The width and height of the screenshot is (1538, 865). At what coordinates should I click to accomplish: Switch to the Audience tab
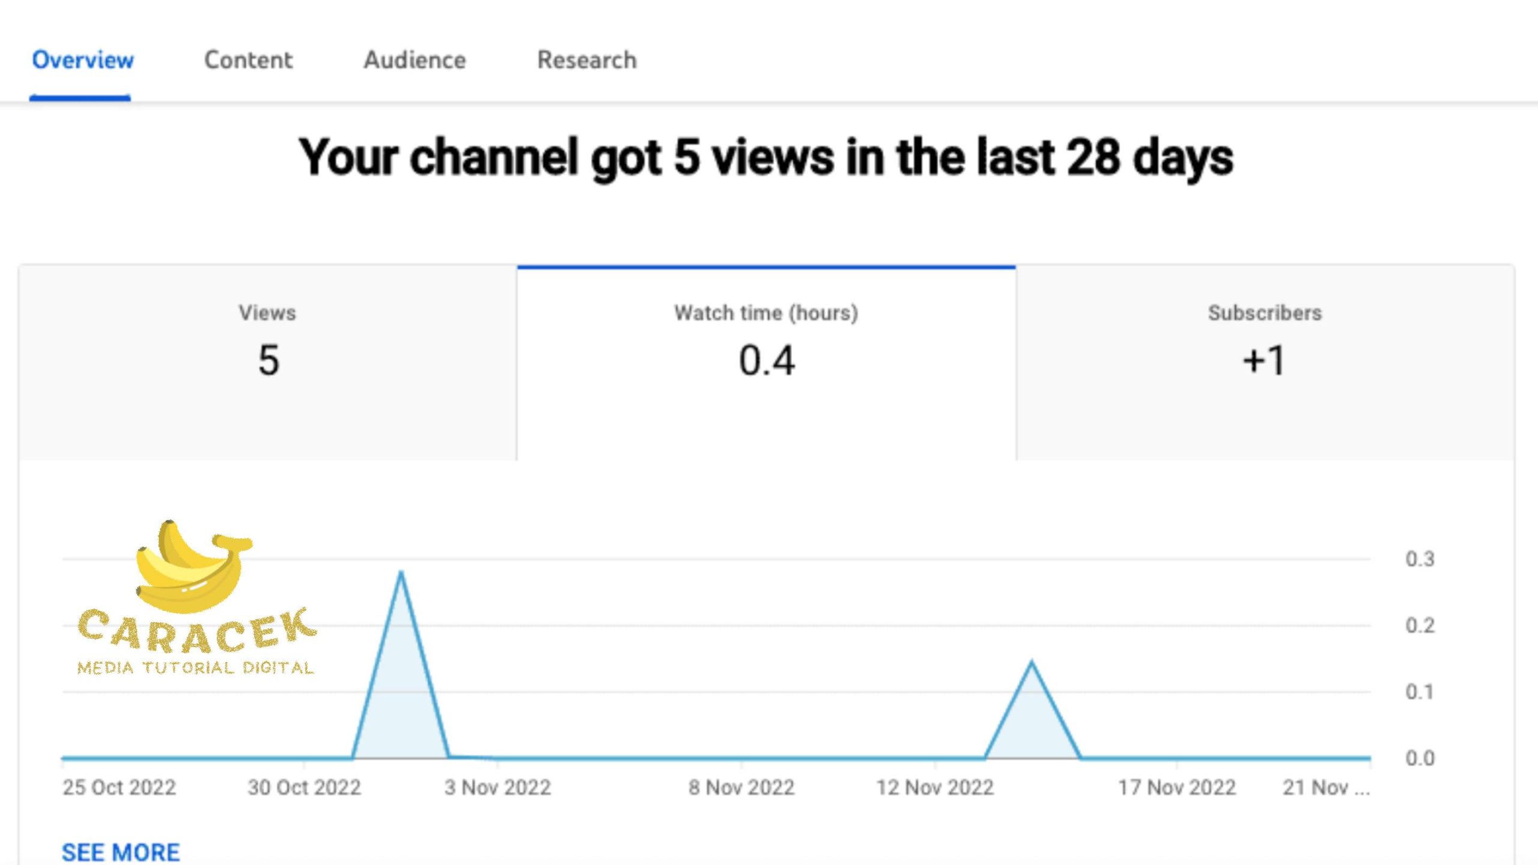[415, 60]
